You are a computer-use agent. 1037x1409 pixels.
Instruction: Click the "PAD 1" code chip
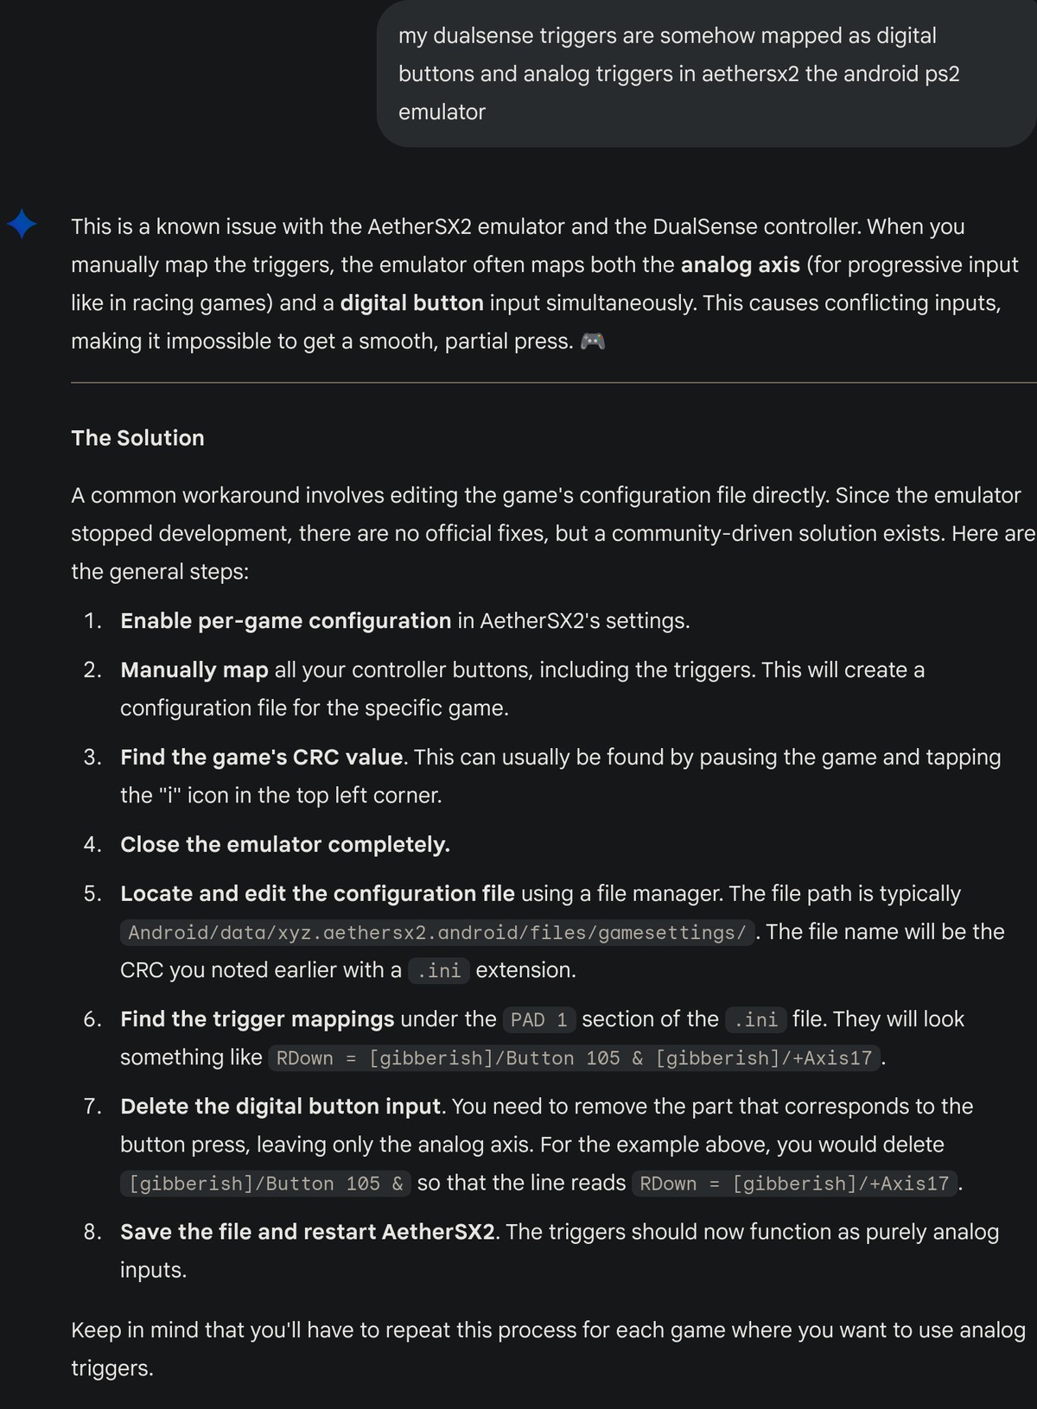point(538,1020)
